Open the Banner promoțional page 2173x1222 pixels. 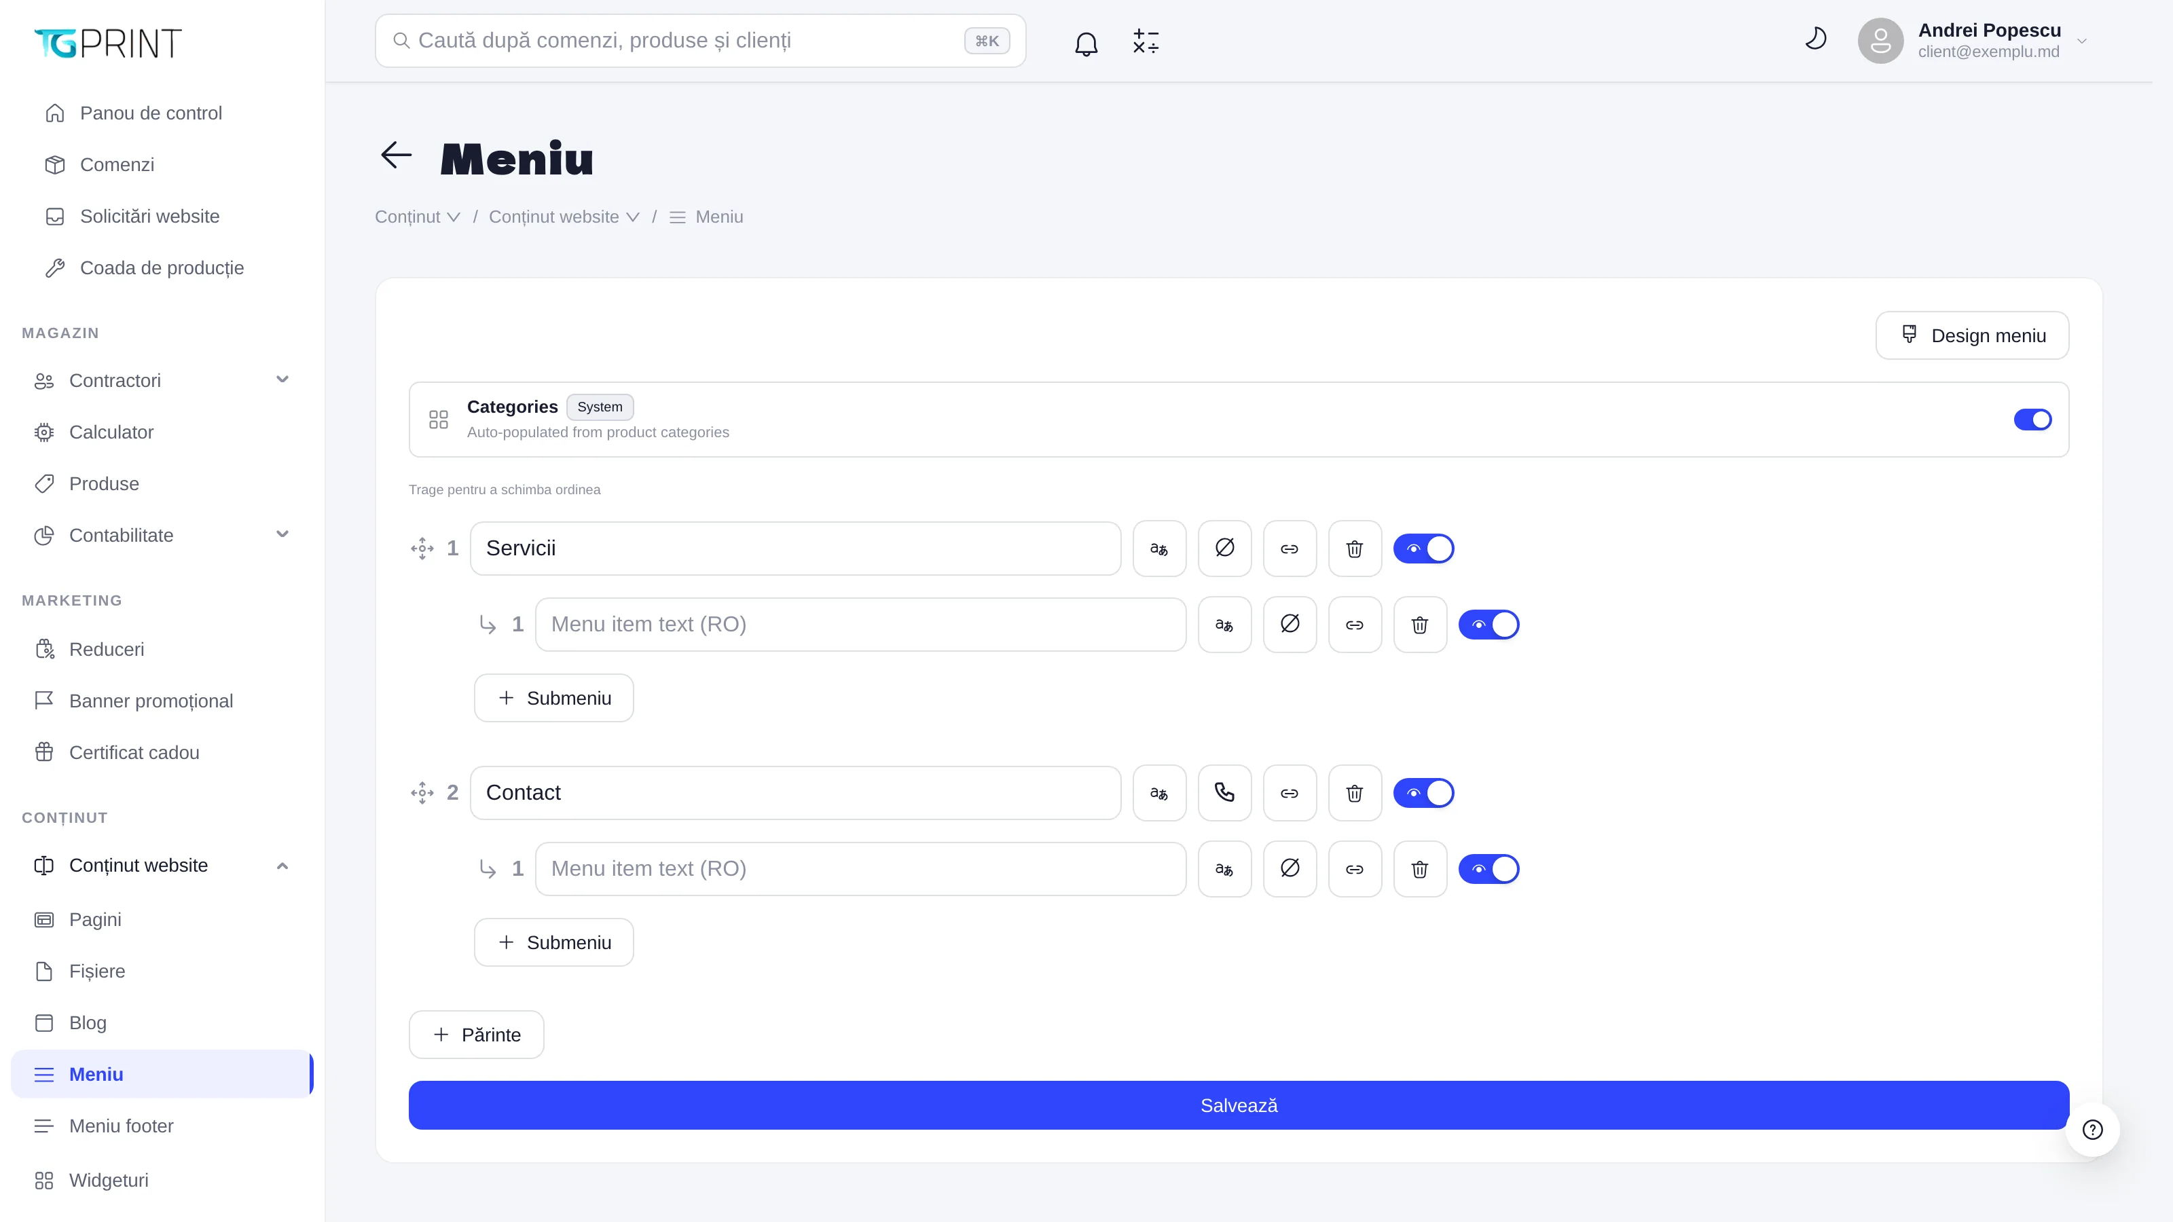(162, 701)
